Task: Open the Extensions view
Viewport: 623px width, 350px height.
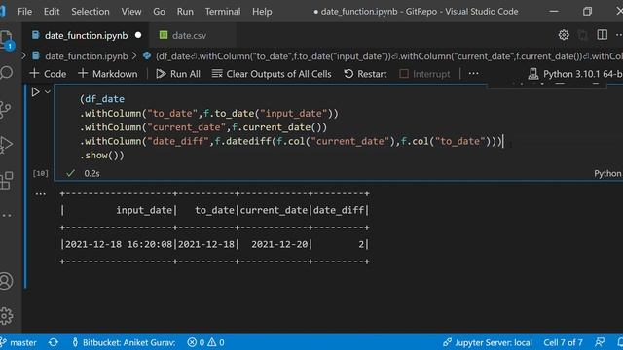Action: [x=6, y=181]
